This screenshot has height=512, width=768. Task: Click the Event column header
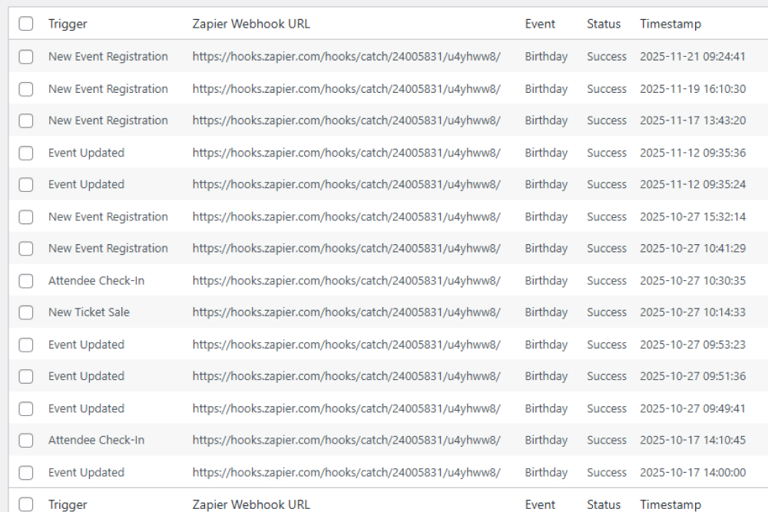(540, 24)
